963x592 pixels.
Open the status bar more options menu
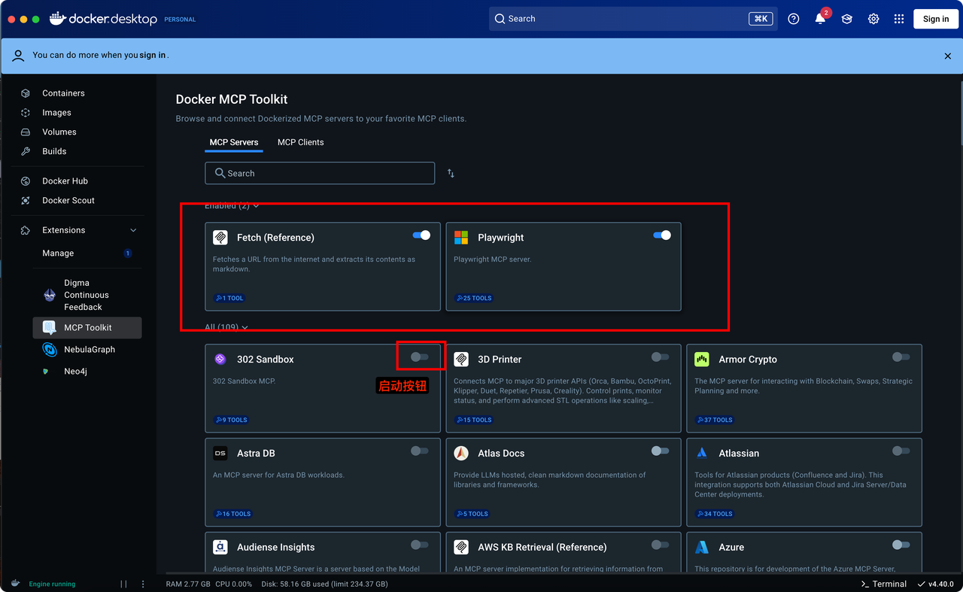click(x=143, y=584)
